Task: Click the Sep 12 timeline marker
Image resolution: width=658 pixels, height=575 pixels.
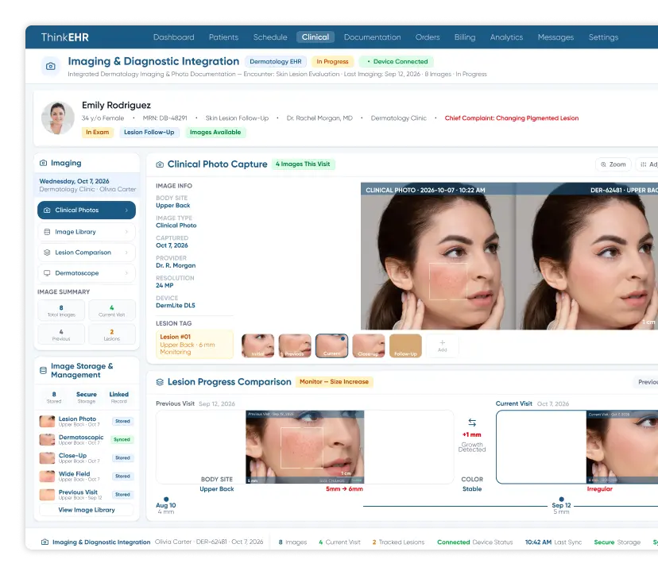Action: (x=562, y=500)
